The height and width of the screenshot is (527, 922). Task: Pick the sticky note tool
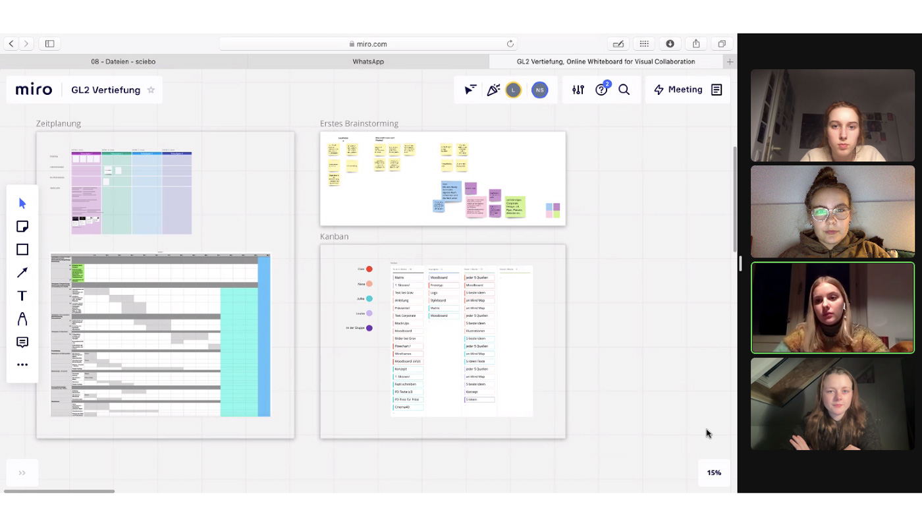click(22, 227)
